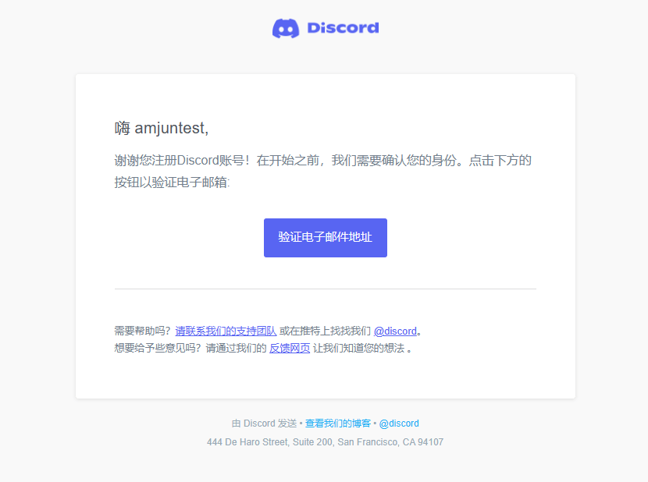
Task: Click the @discord link in the footer
Action: pos(399,424)
